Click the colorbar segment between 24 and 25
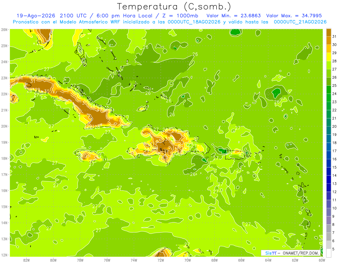This screenshot has height=264, width=342. pos(329,90)
